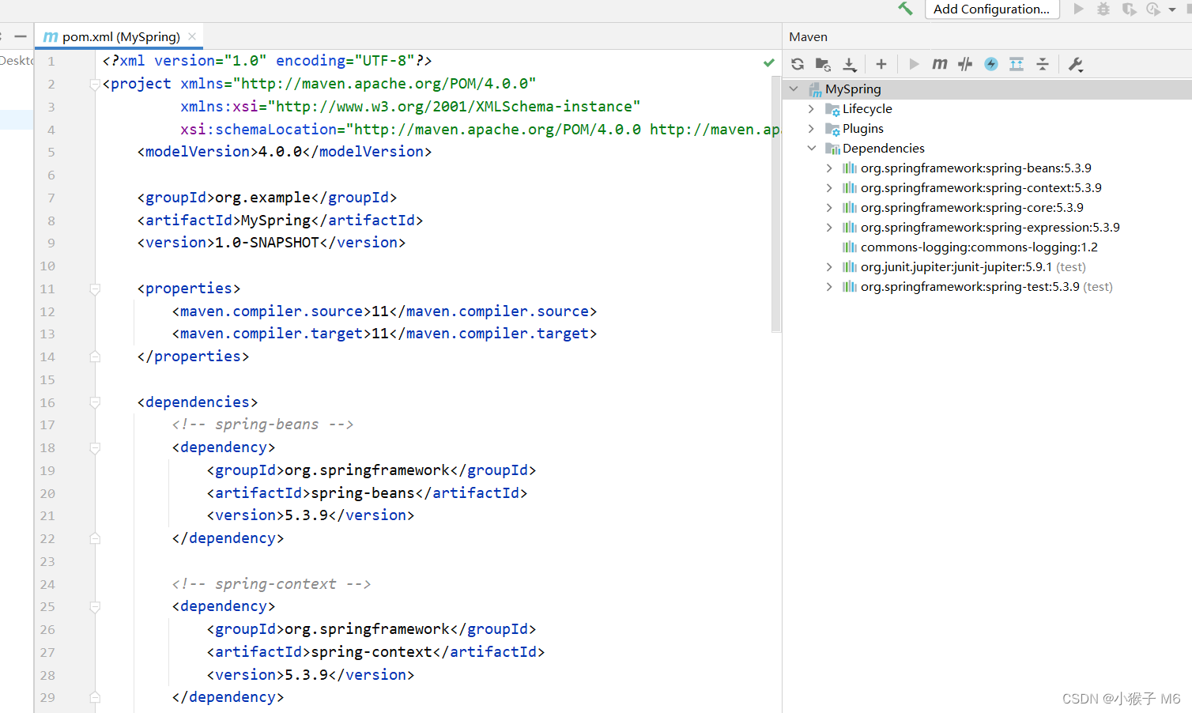
Task: Select org.springframework:spring-test:5.3.9 row
Action: 986,286
